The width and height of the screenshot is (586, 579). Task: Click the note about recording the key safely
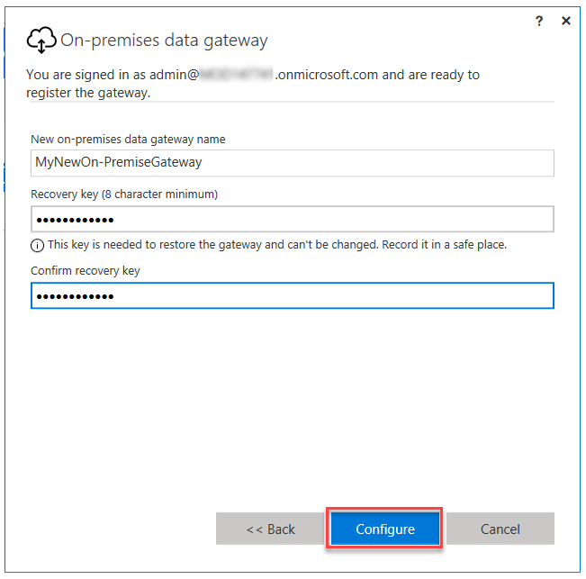pyautogui.click(x=277, y=245)
